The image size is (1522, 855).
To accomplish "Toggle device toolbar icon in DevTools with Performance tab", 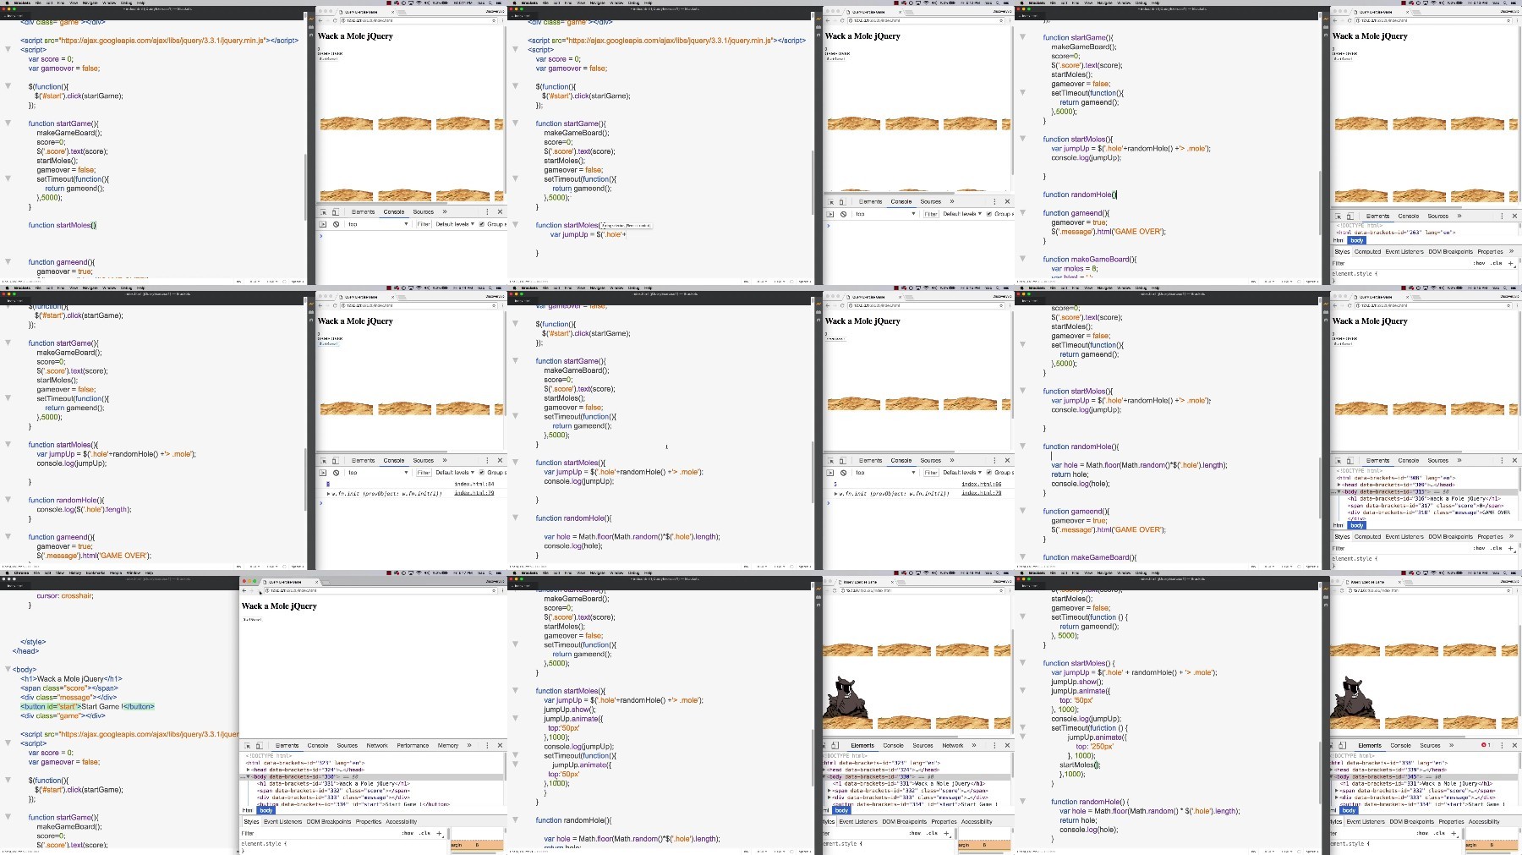I will pyautogui.click(x=259, y=745).
